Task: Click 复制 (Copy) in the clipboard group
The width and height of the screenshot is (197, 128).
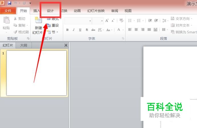Action: pos(20,25)
